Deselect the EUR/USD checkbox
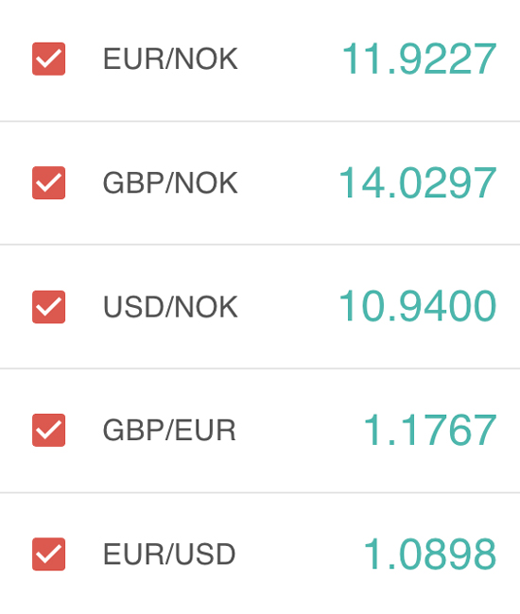Image resolution: width=520 pixels, height=614 pixels. coord(48,554)
